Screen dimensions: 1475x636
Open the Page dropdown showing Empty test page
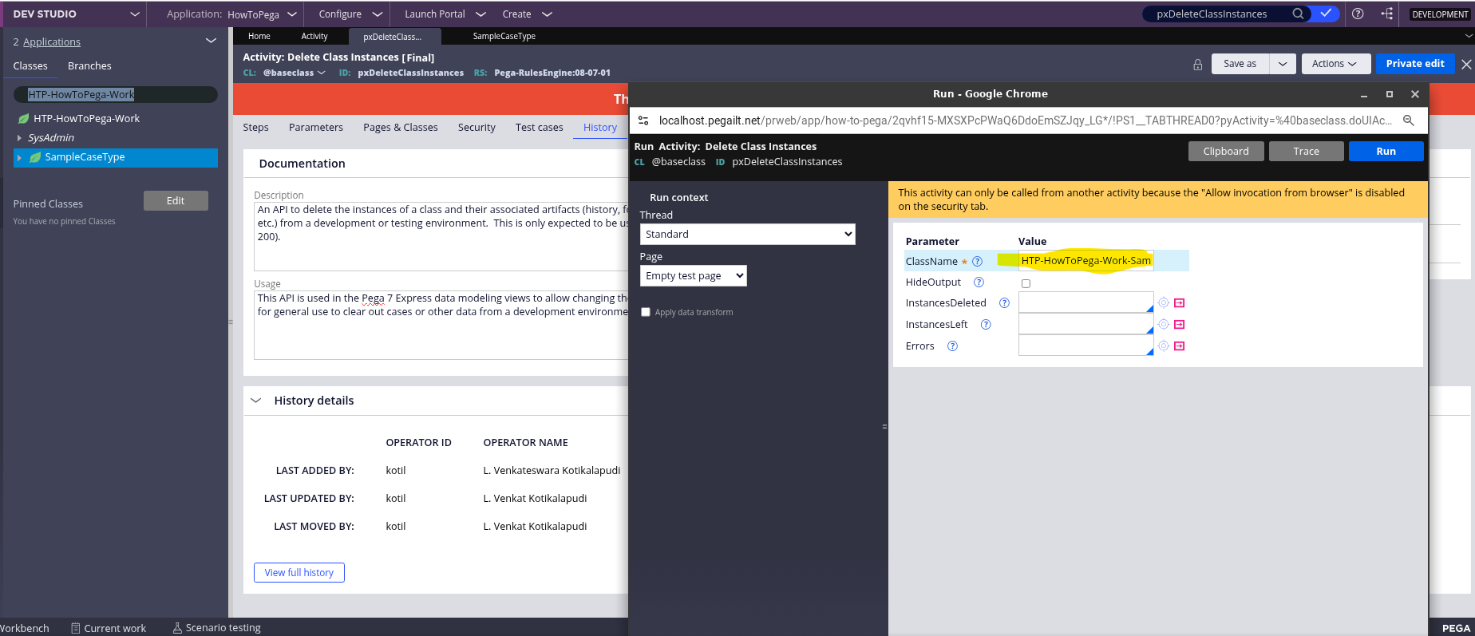[693, 276]
